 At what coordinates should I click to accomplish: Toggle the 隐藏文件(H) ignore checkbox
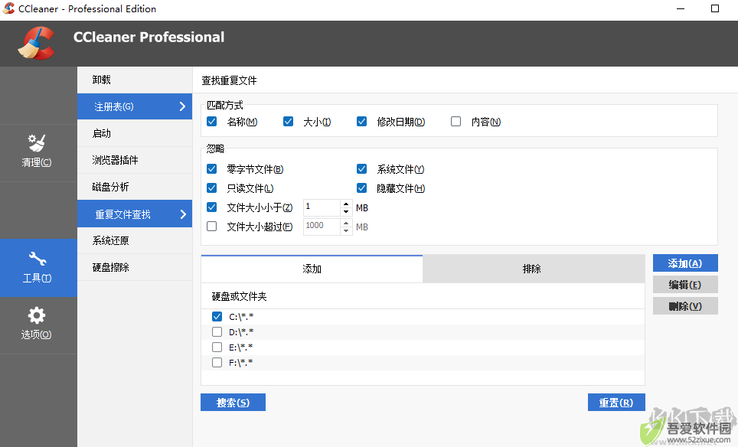click(361, 188)
